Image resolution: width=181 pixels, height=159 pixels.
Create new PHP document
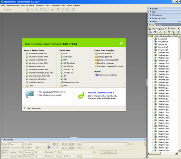point(65,60)
